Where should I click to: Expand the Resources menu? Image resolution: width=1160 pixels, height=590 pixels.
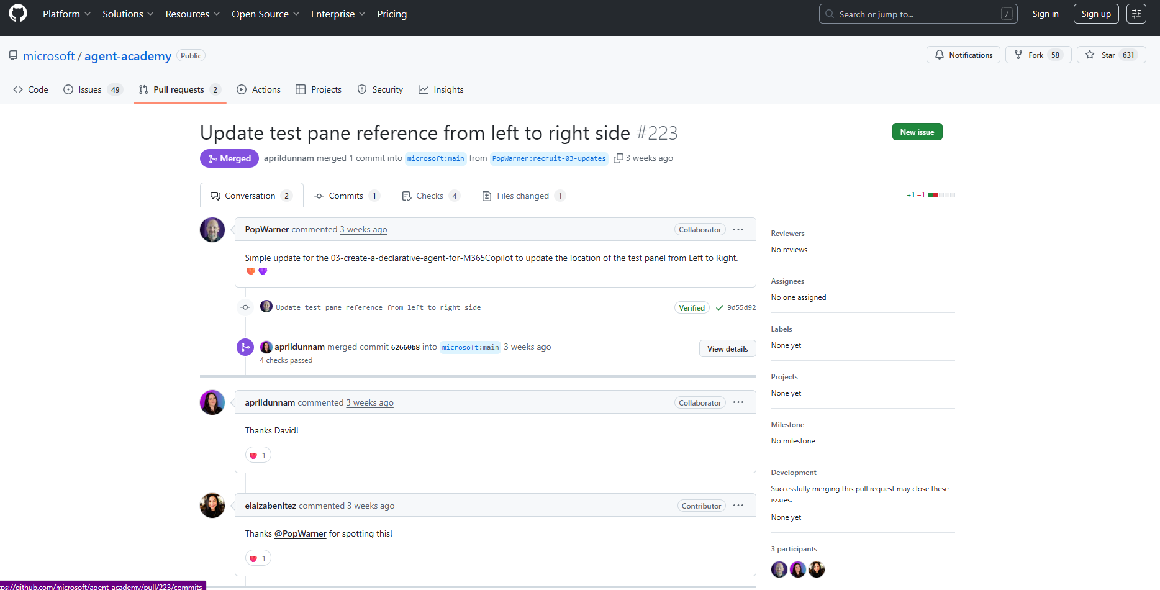coord(193,14)
